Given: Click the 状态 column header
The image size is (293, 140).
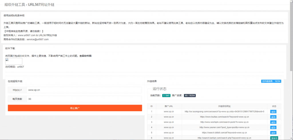Looking at the screenshot, I should (274, 106).
